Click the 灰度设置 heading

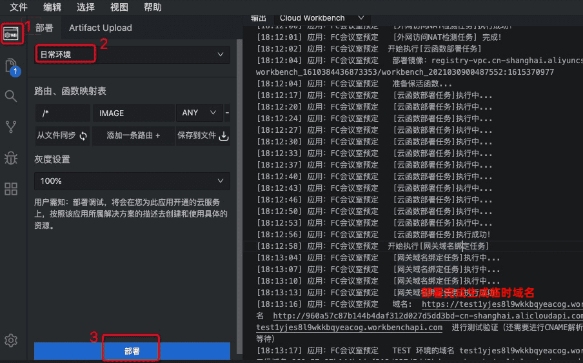pos(52,159)
